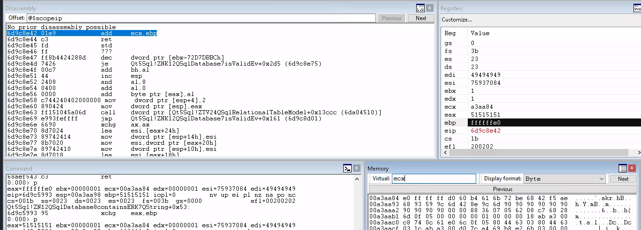The width and height of the screenshot is (641, 230).
Task: Close the Memory panel
Action: 633,168
